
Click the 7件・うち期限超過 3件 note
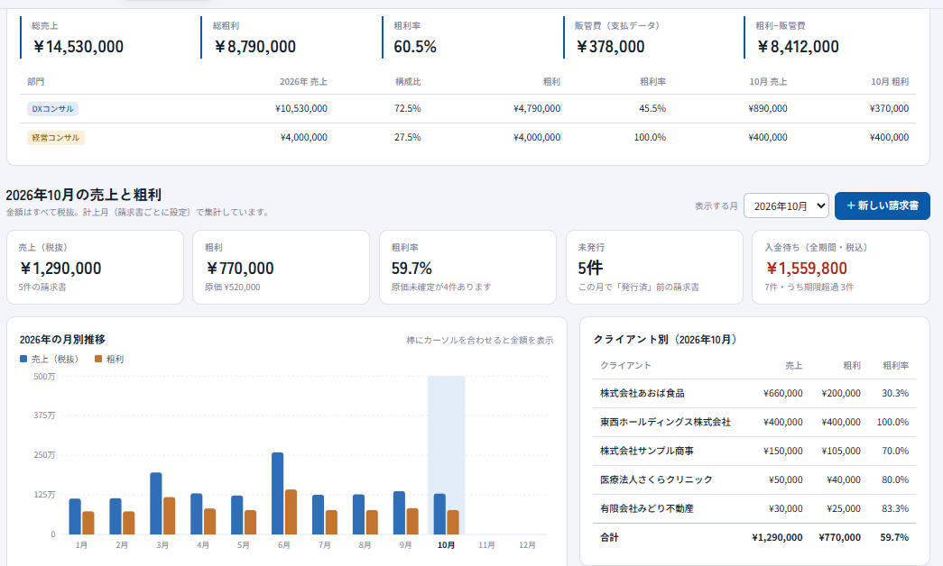point(809,288)
